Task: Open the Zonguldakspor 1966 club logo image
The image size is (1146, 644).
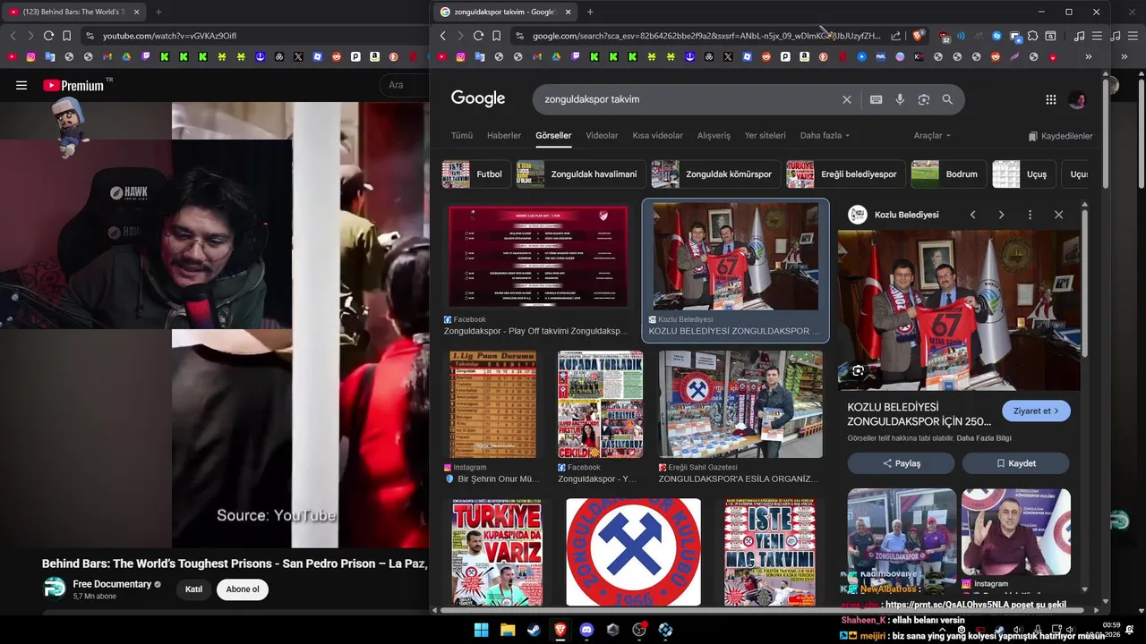Action: [x=633, y=552]
